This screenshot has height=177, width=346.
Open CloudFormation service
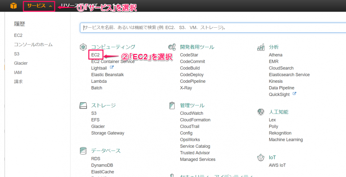pos(195,120)
